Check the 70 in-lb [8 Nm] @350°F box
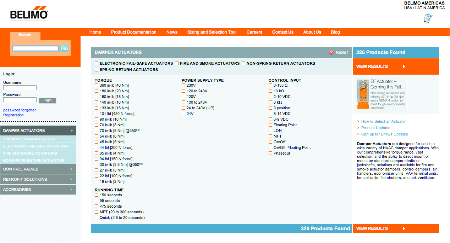Image resolution: width=450 pixels, height=243 pixels. click(x=97, y=131)
